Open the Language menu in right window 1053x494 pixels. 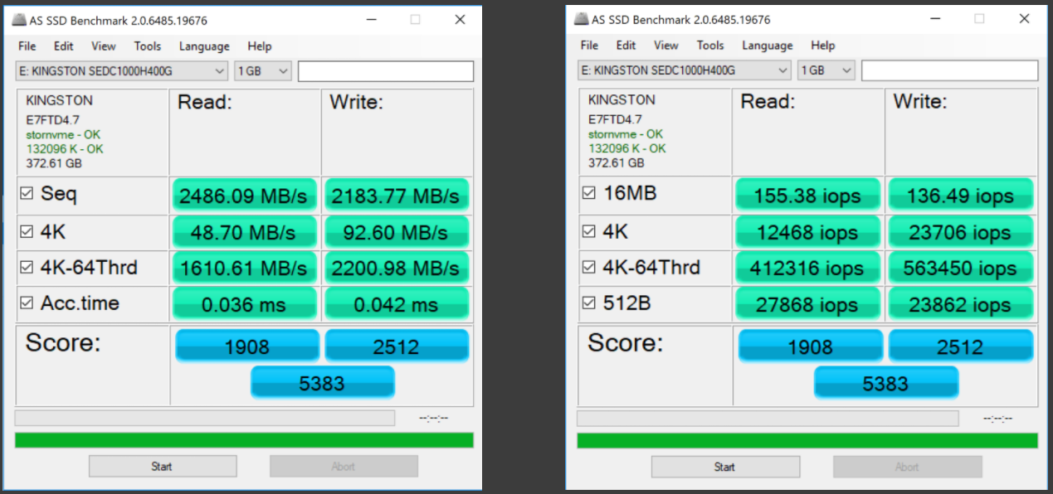(768, 46)
